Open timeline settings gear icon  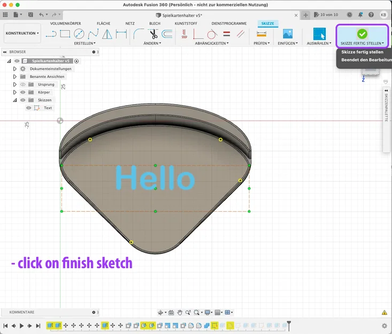tap(384, 325)
